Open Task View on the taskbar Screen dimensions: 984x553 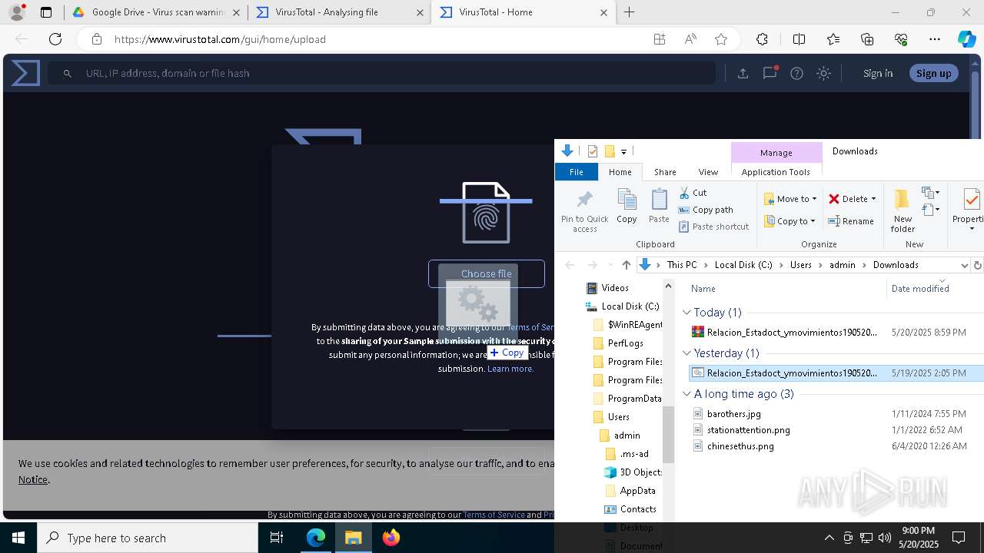[x=277, y=538]
